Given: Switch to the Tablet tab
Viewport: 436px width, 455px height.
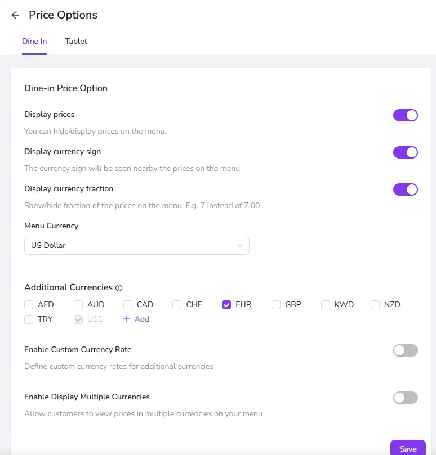Looking at the screenshot, I should [76, 41].
